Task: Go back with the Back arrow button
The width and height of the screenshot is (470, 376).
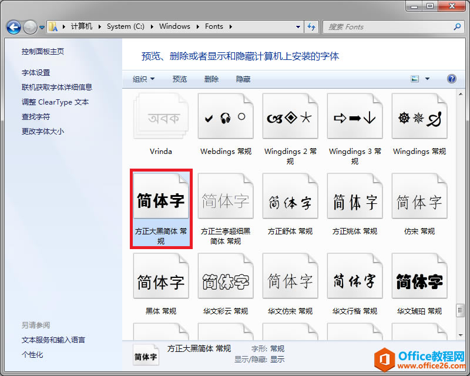Action: point(14,27)
